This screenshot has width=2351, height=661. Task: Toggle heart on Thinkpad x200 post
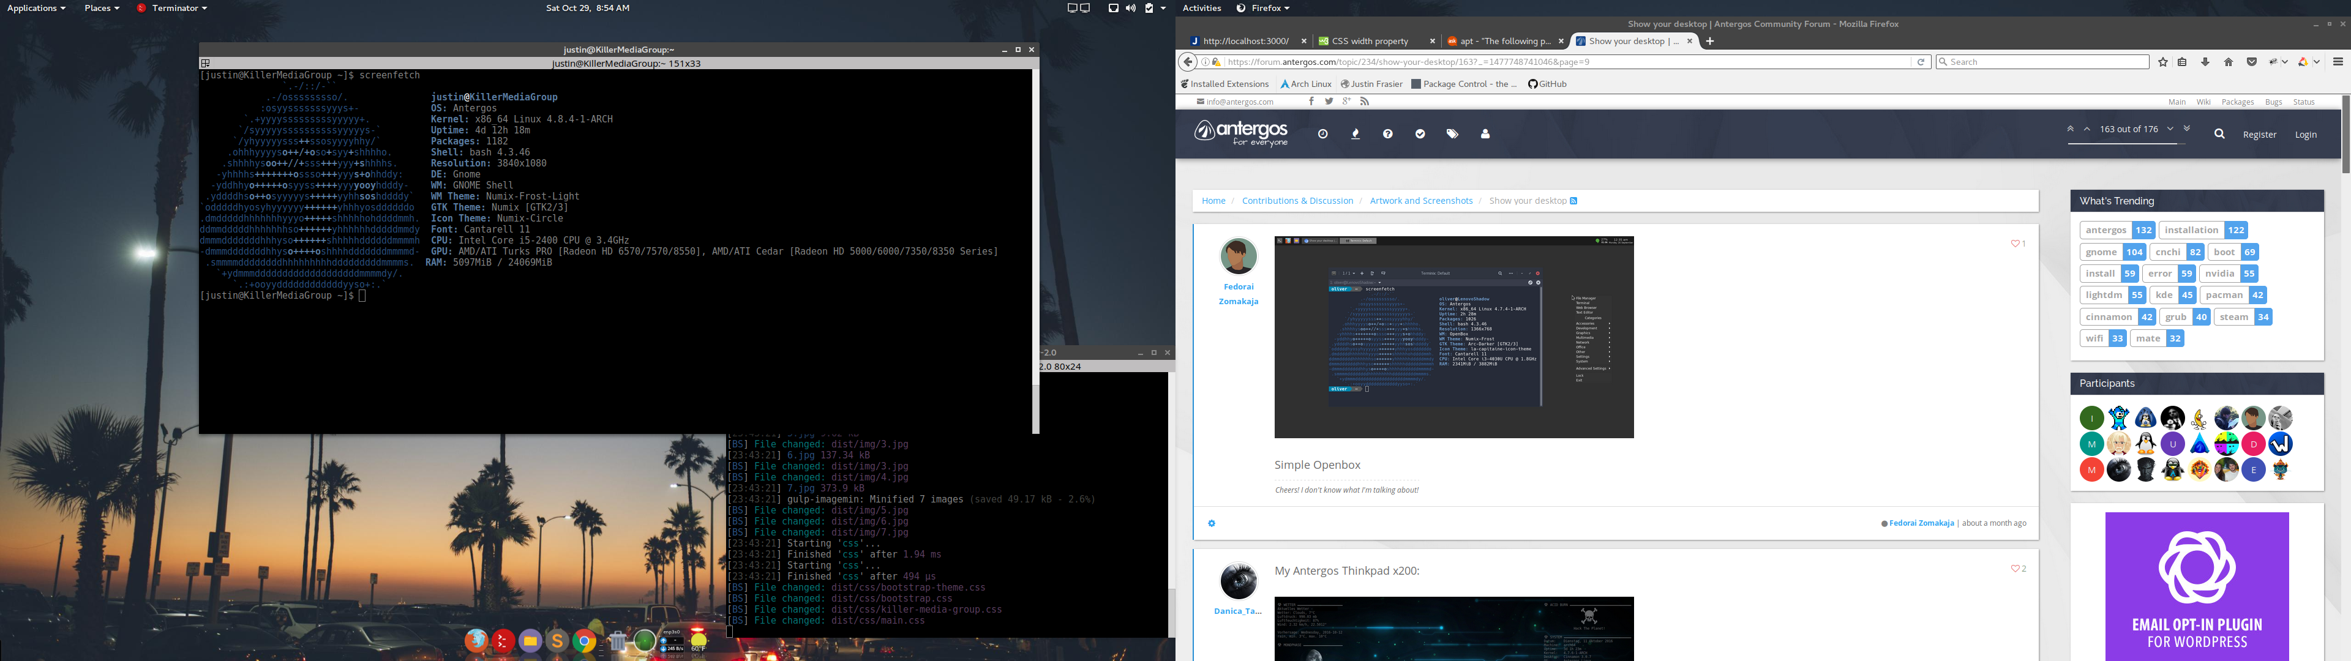point(2014,569)
